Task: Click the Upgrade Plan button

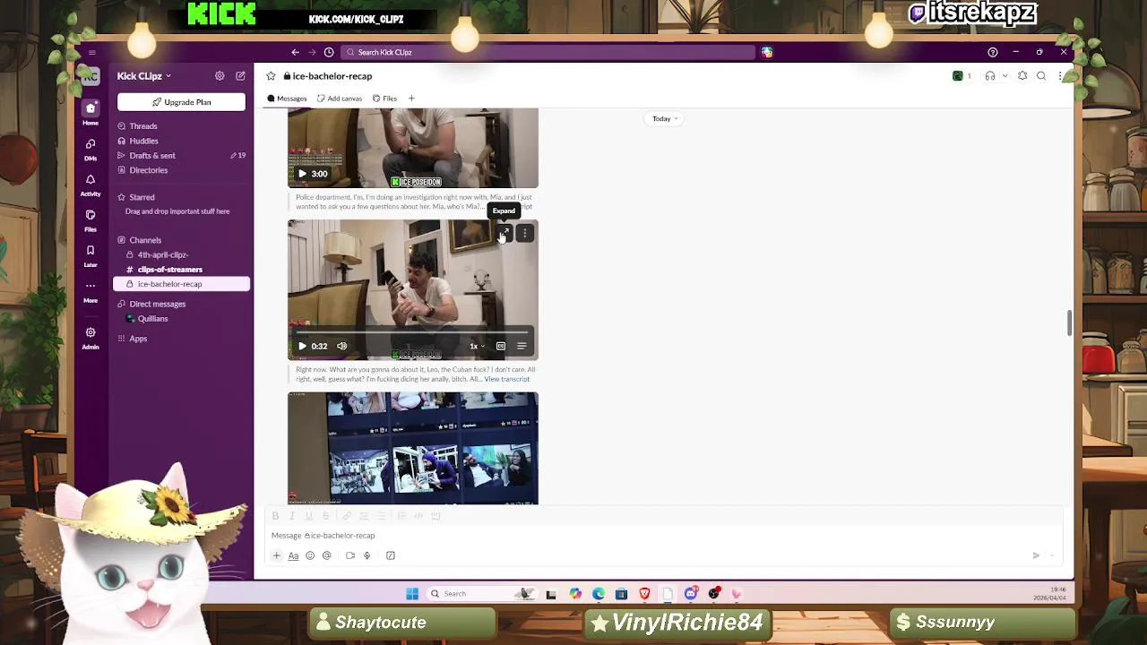Action: tap(181, 102)
